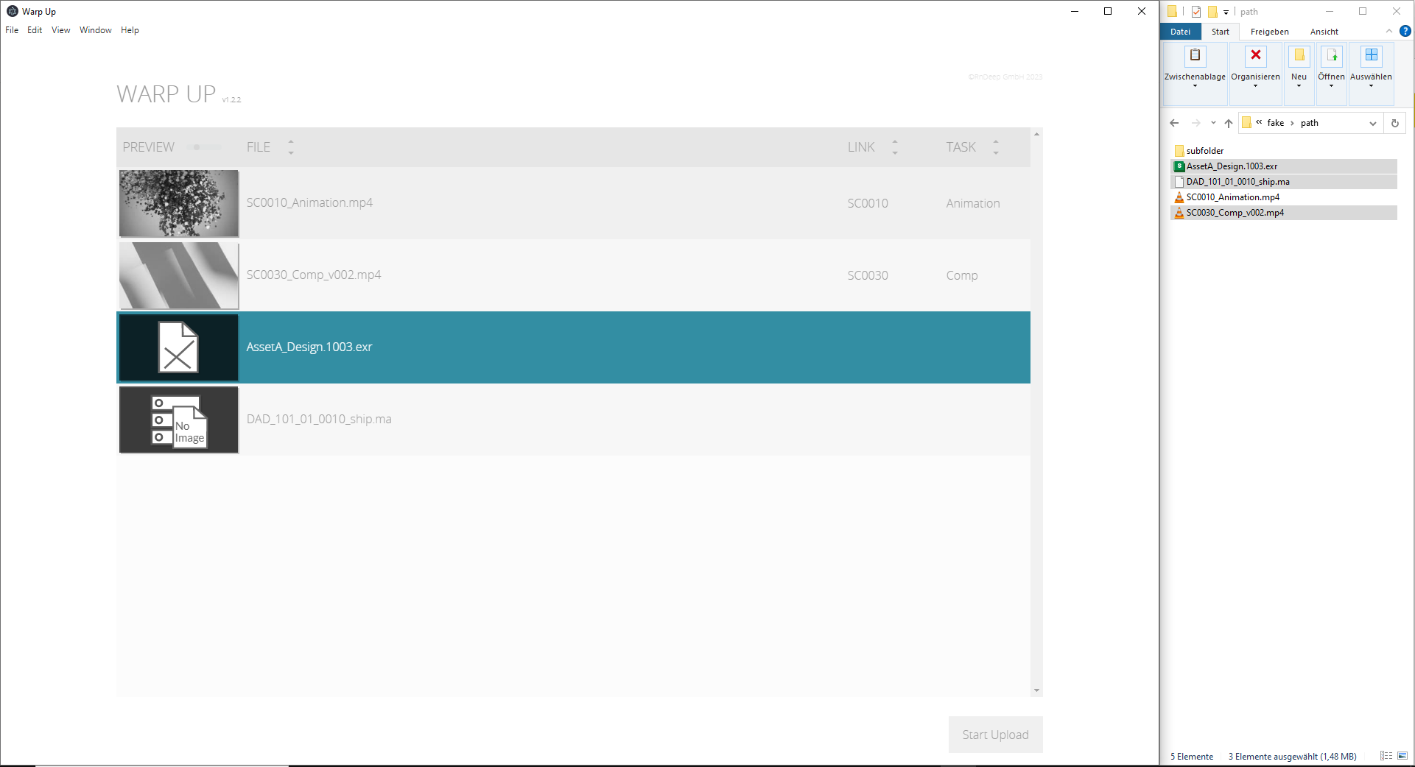Viewport: 1415px width, 767px height.
Task: Sort list by FILE column arrows
Action: (291, 147)
